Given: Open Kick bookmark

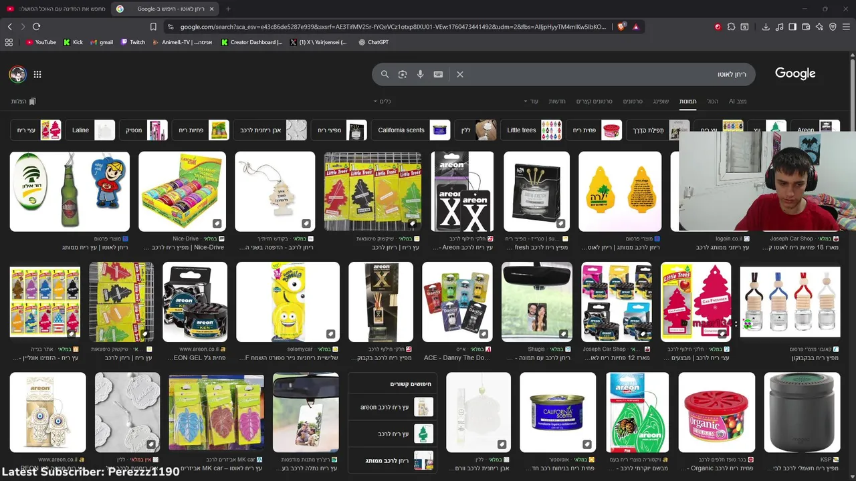Looking at the screenshot, I should pos(73,42).
